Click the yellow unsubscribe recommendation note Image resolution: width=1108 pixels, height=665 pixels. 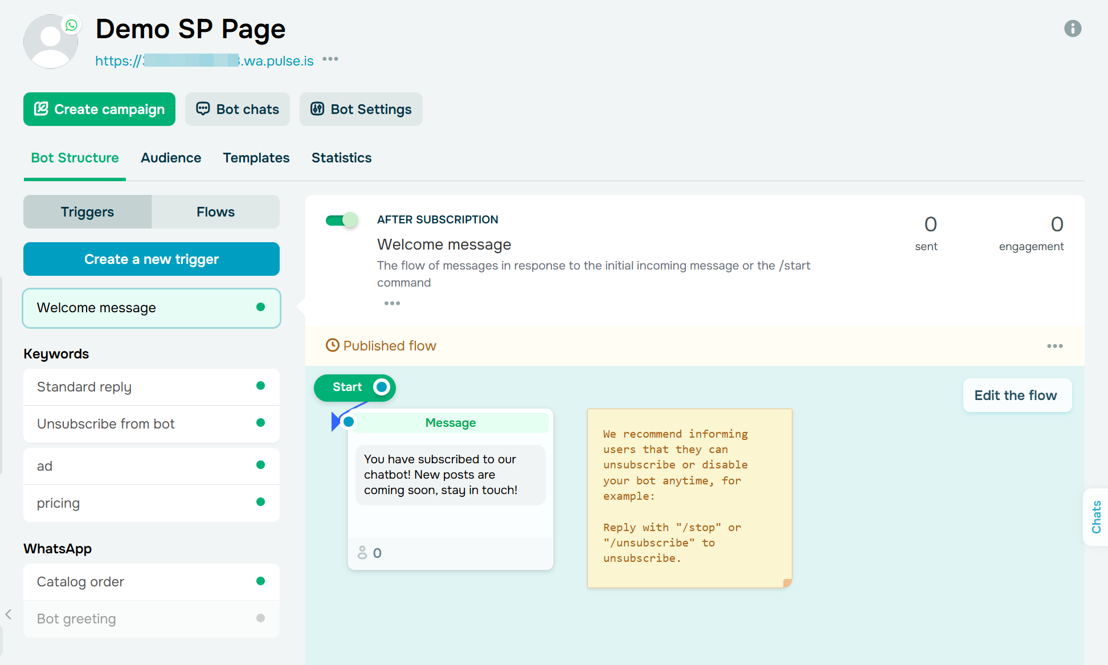click(x=689, y=497)
